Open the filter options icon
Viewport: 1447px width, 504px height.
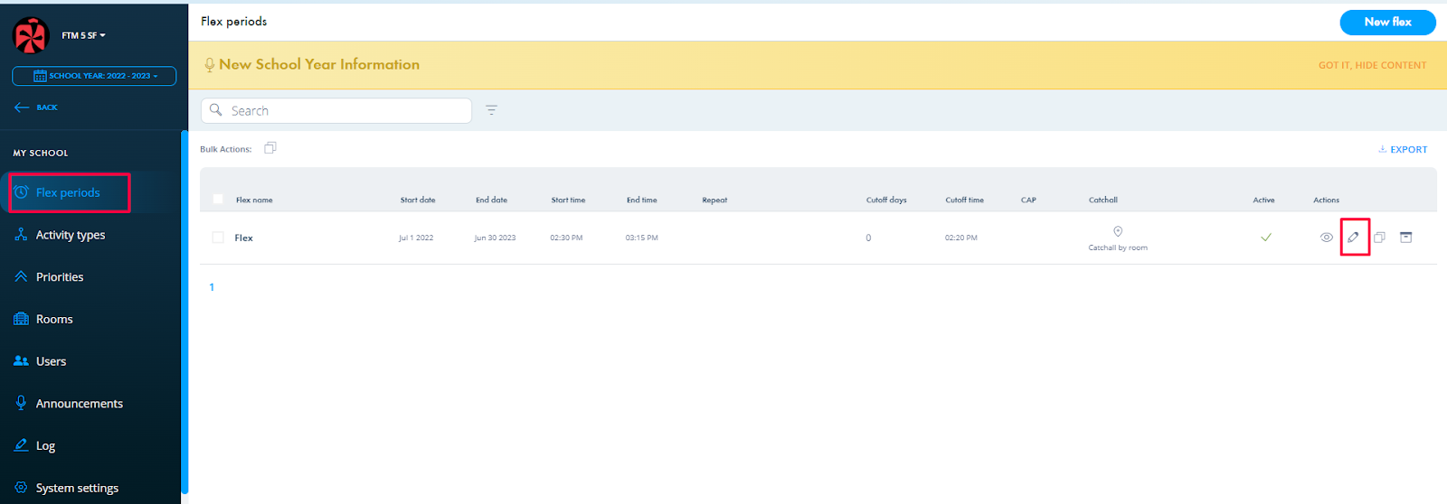click(491, 110)
